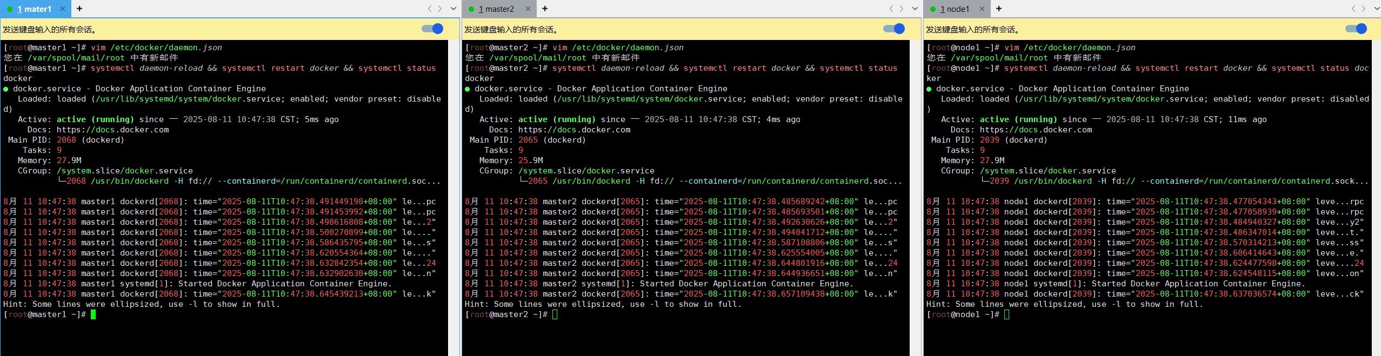The image size is (1381, 356).
Task: Click CGroup /system.slice/docker.service in node1
Action: pyautogui.click(x=1048, y=171)
